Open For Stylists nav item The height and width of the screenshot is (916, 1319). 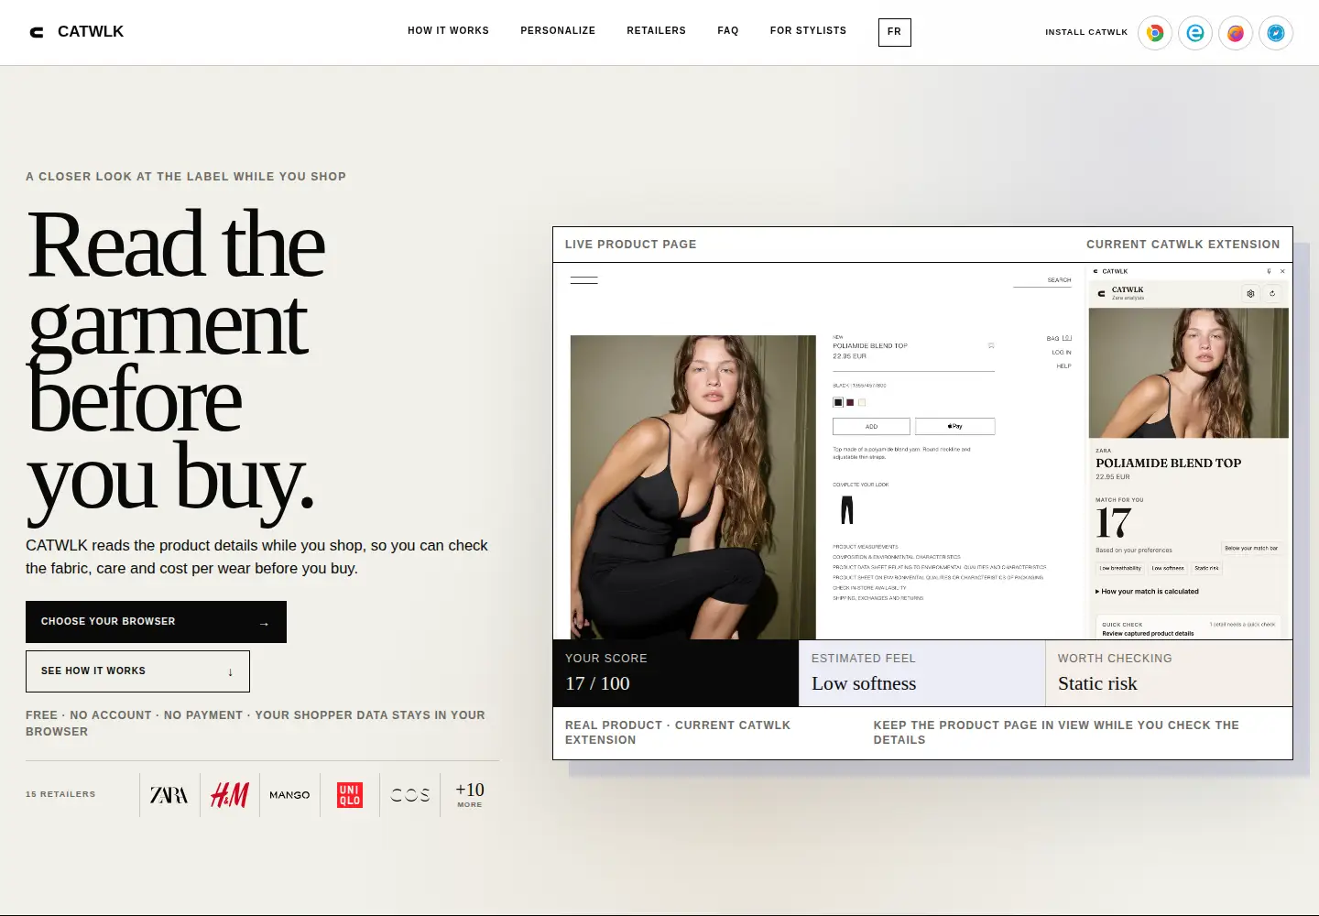click(x=808, y=31)
